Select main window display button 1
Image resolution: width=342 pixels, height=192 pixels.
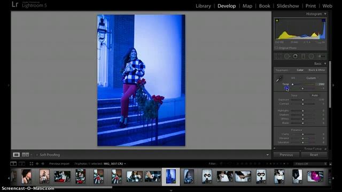click(13, 164)
